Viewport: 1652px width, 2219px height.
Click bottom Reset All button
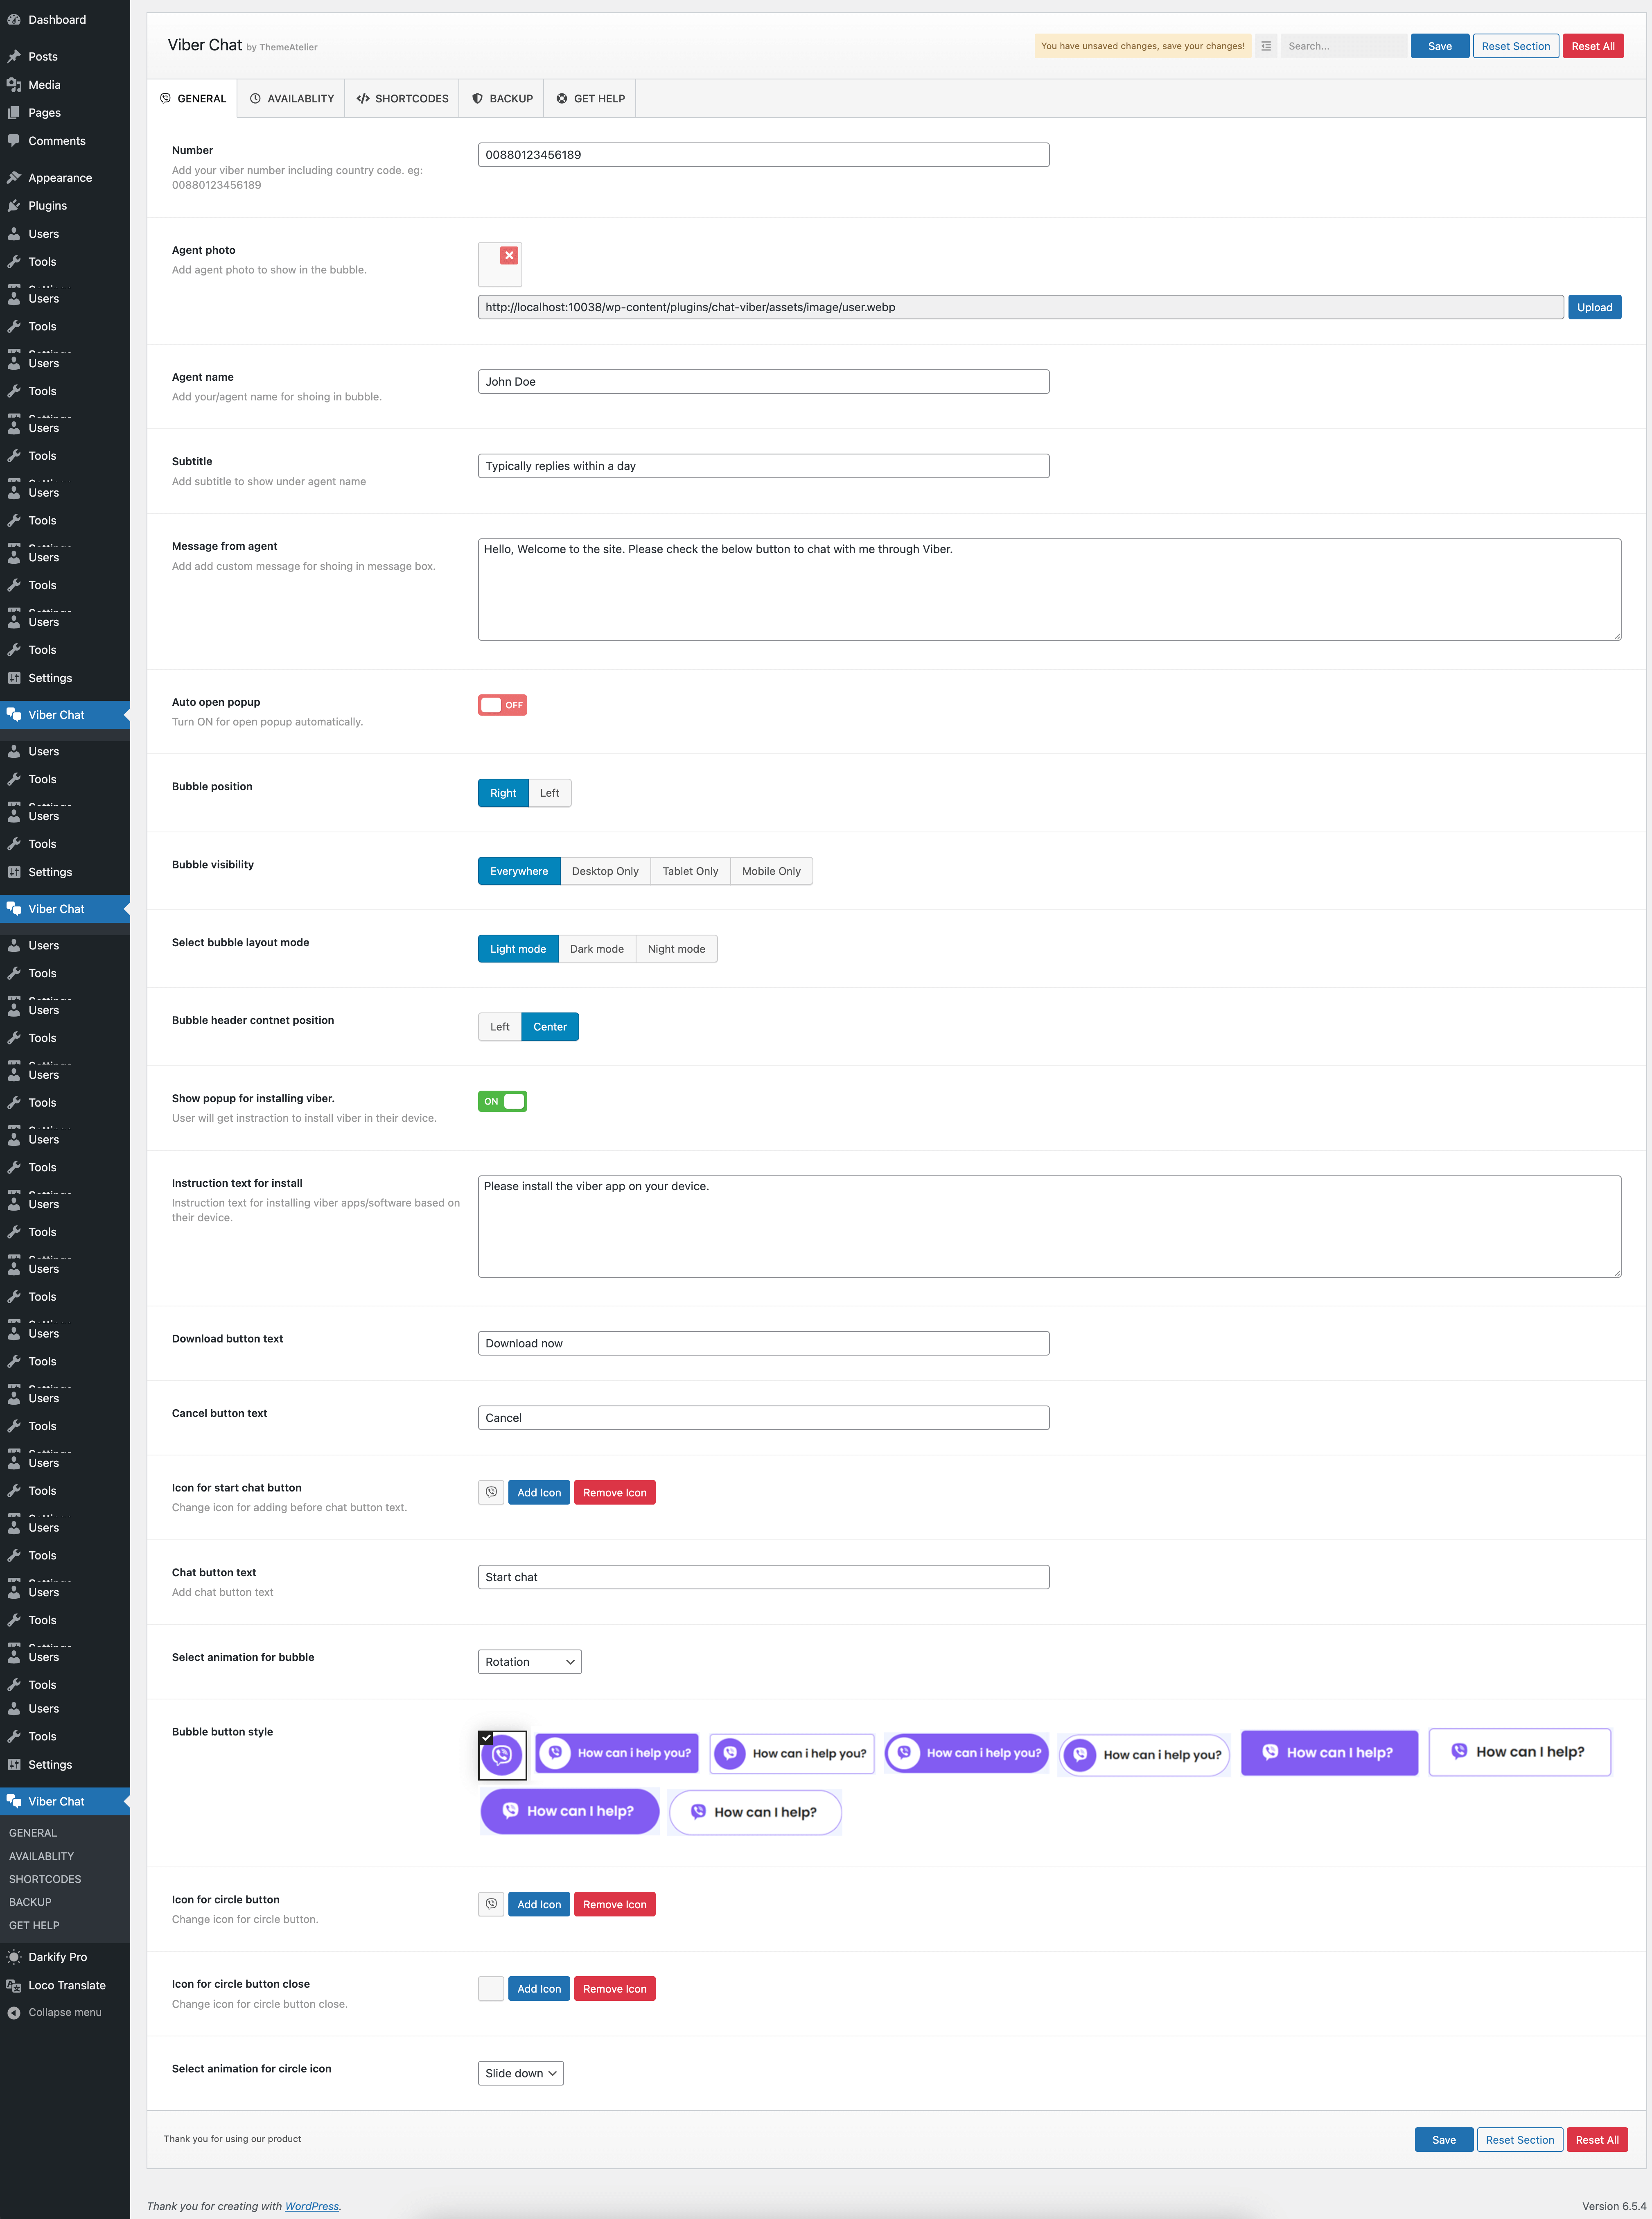coord(1597,2139)
